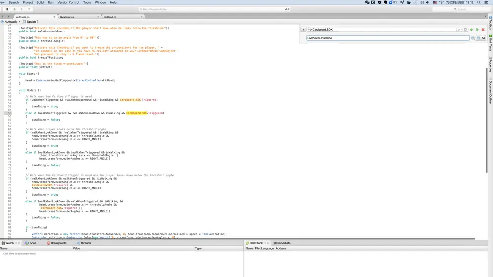Switch to the GvrHead.cs tab

110,17
